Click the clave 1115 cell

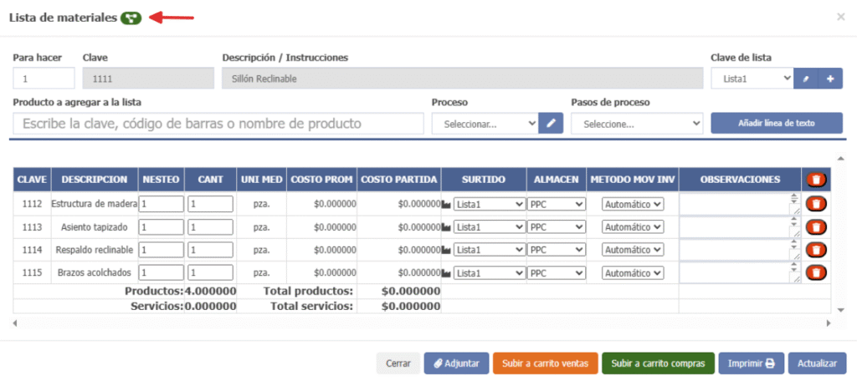pos(32,272)
